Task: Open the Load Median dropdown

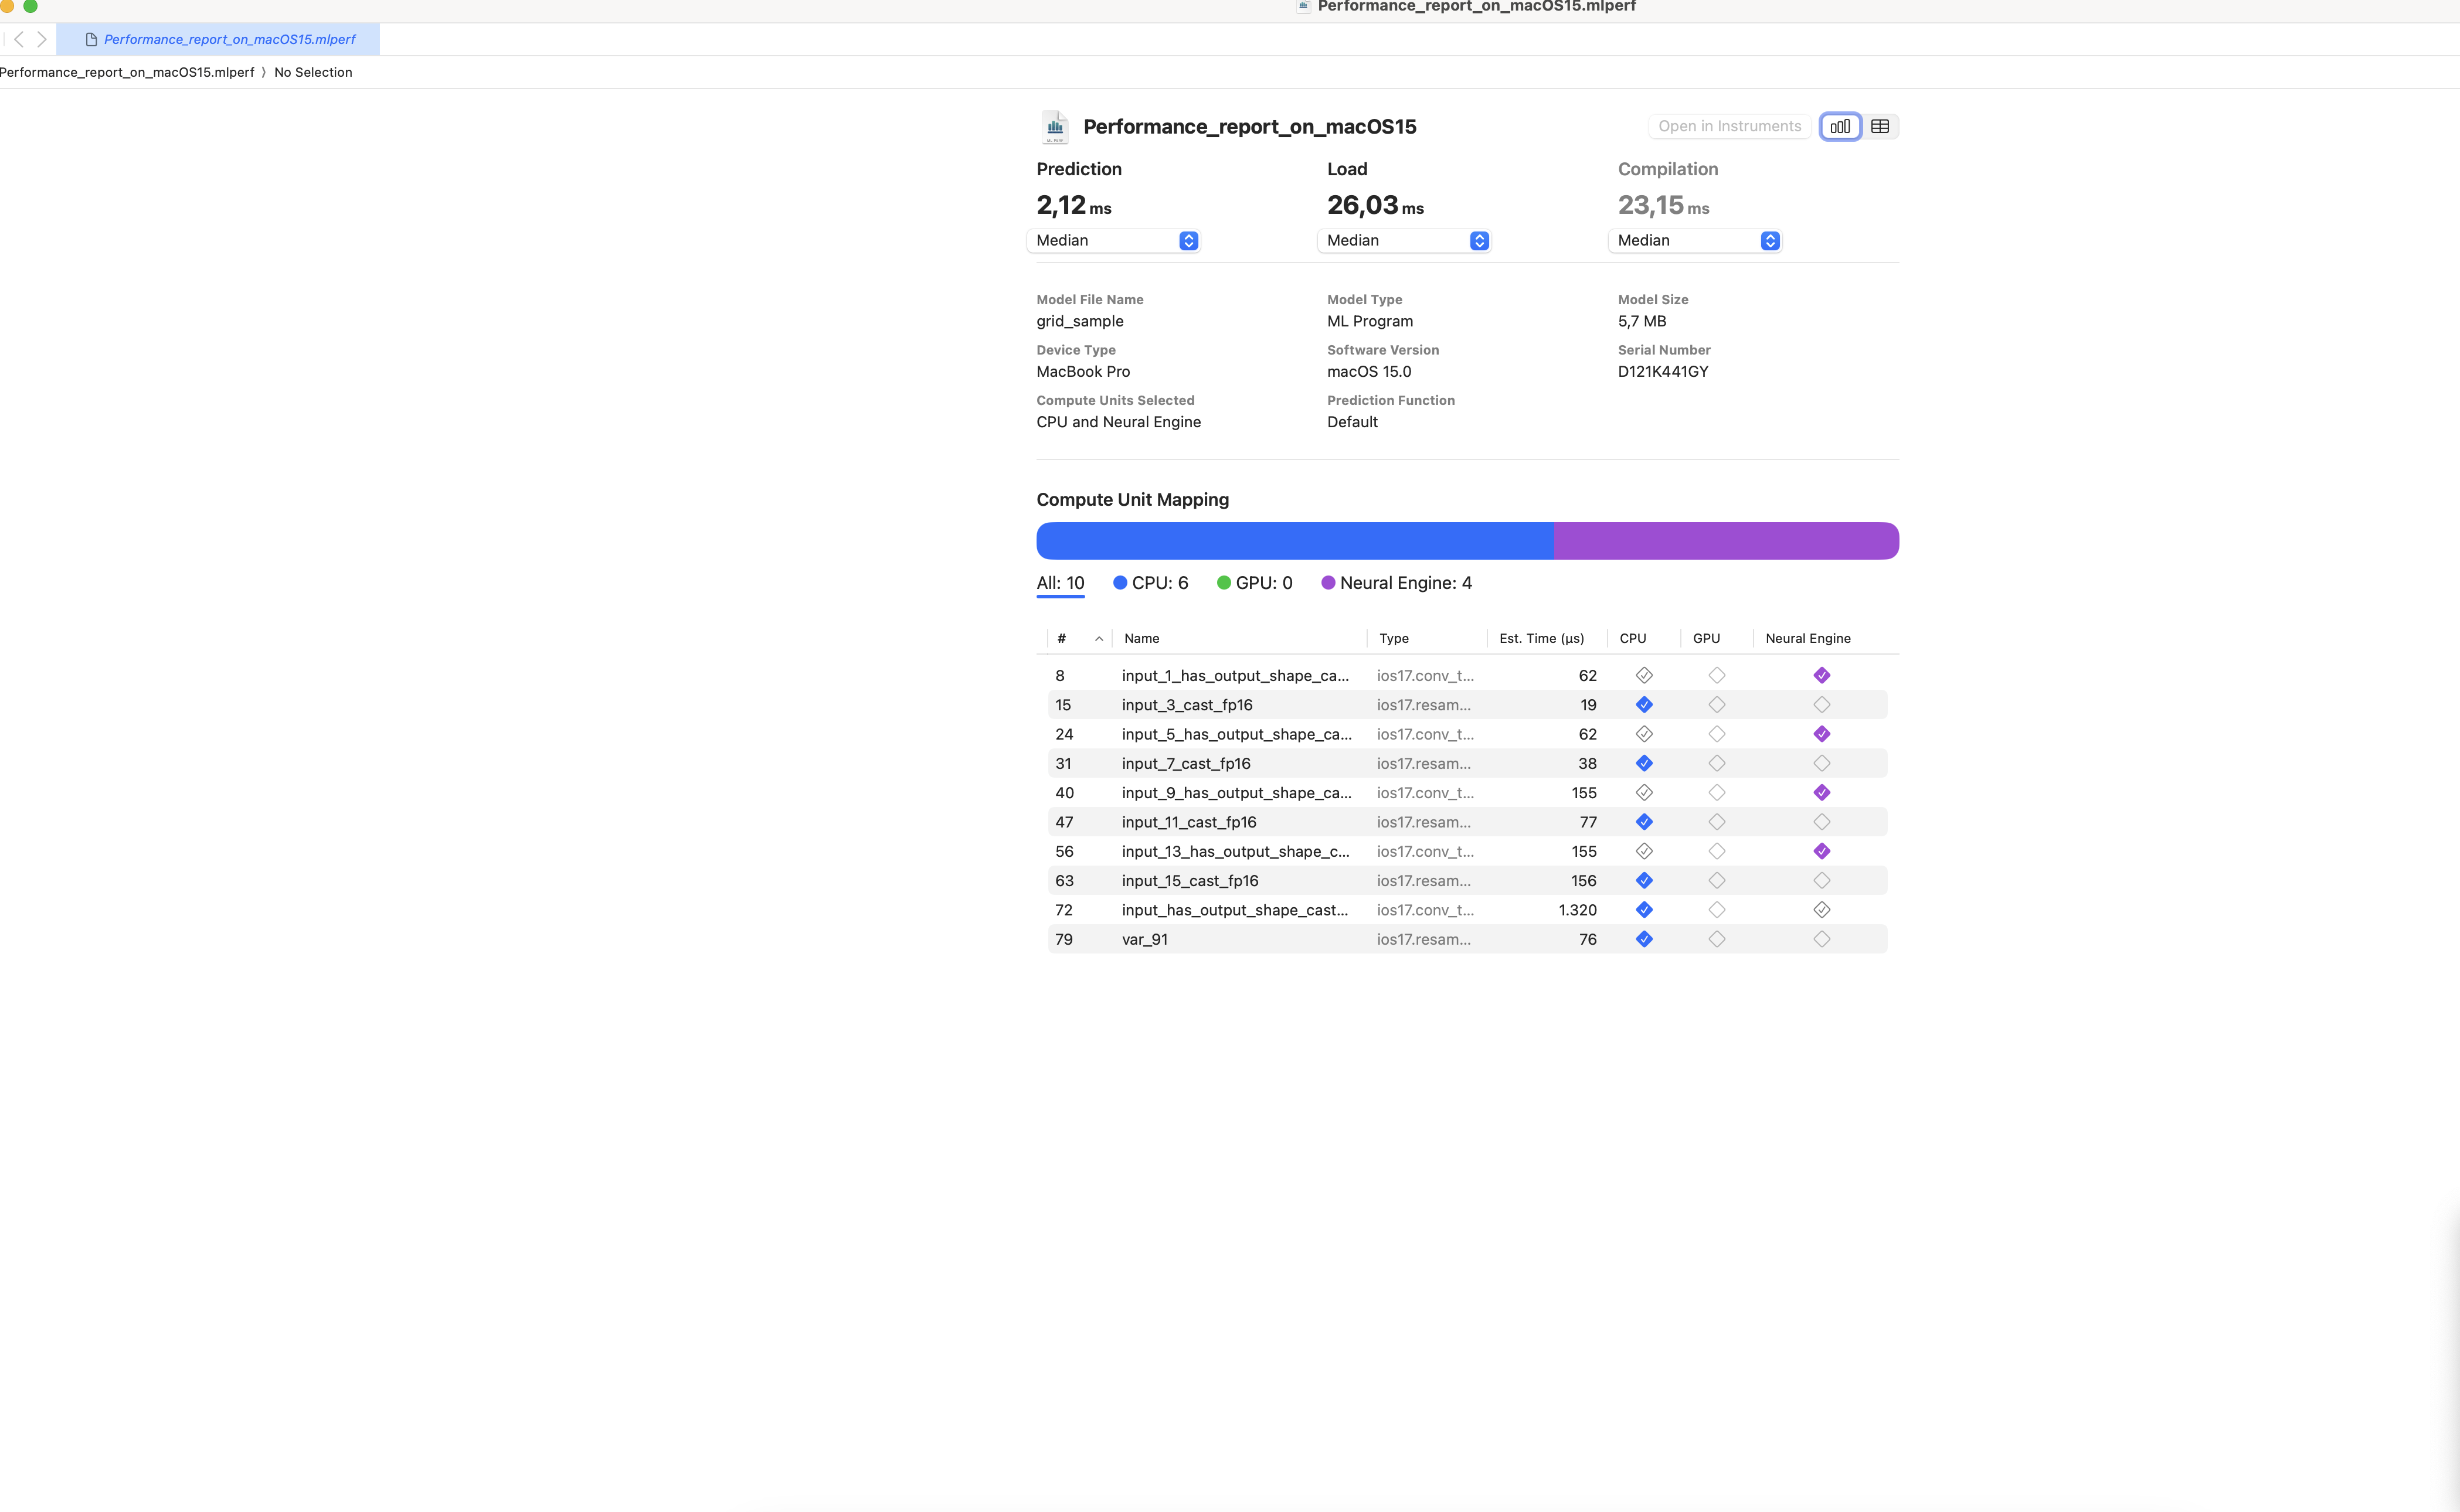Action: (x=1405, y=241)
